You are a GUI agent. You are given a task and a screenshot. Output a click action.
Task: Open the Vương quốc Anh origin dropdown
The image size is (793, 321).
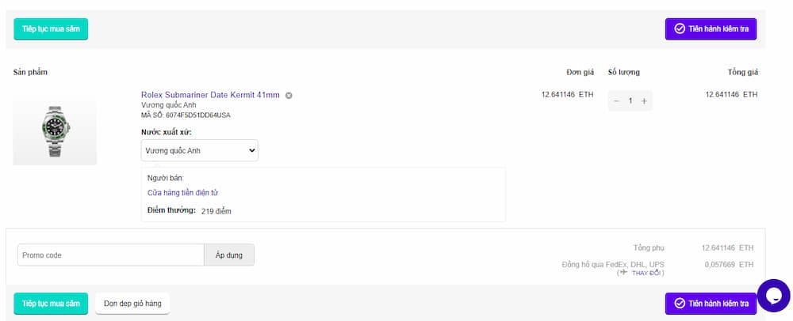[x=200, y=150]
